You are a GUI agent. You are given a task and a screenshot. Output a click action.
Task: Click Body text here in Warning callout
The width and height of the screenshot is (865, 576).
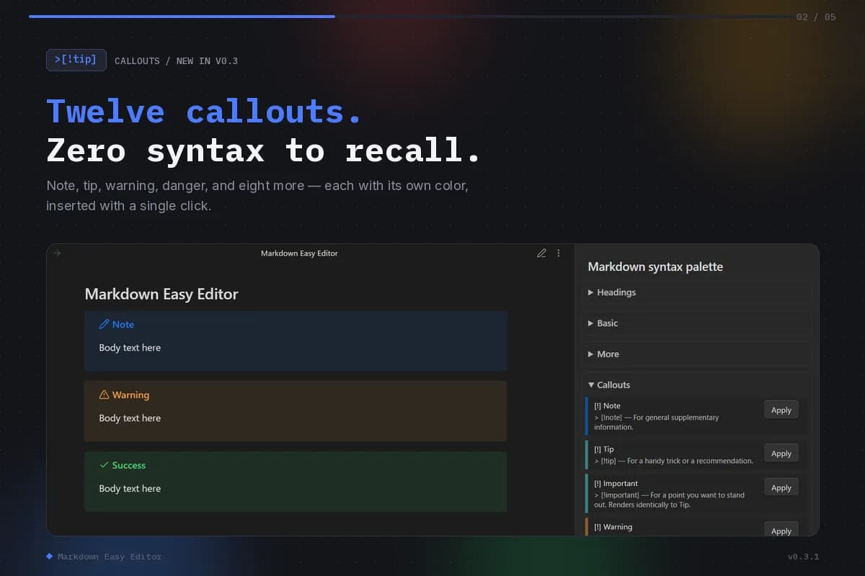(x=130, y=418)
